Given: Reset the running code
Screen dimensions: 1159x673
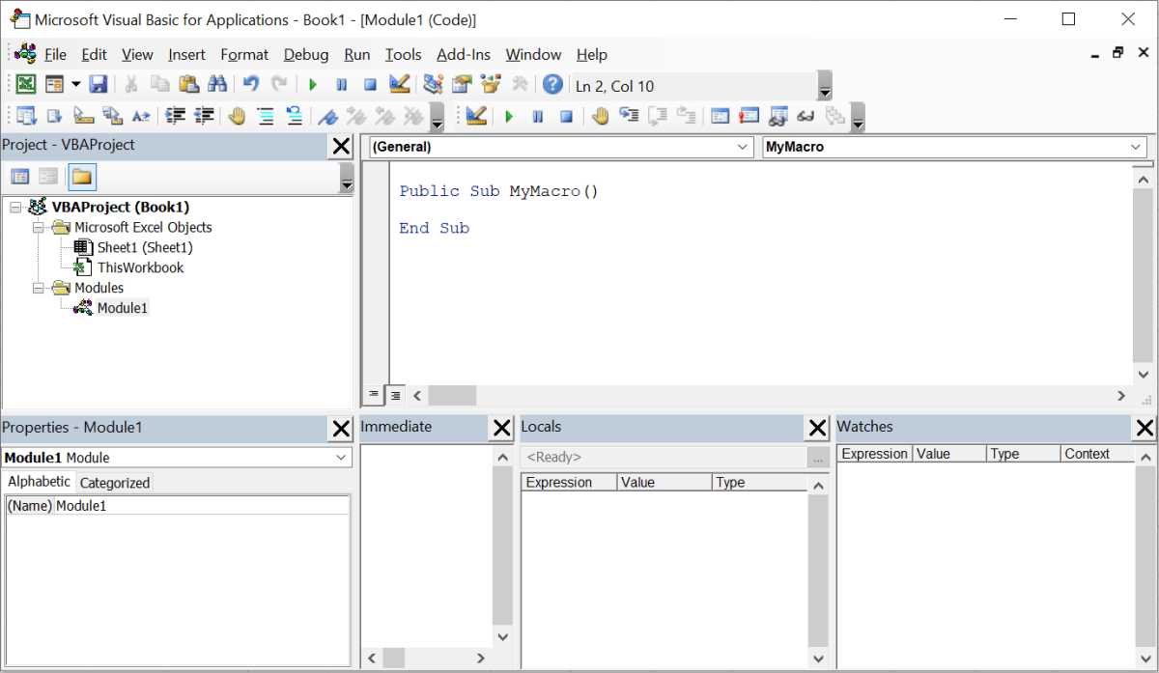Looking at the screenshot, I should tap(370, 84).
